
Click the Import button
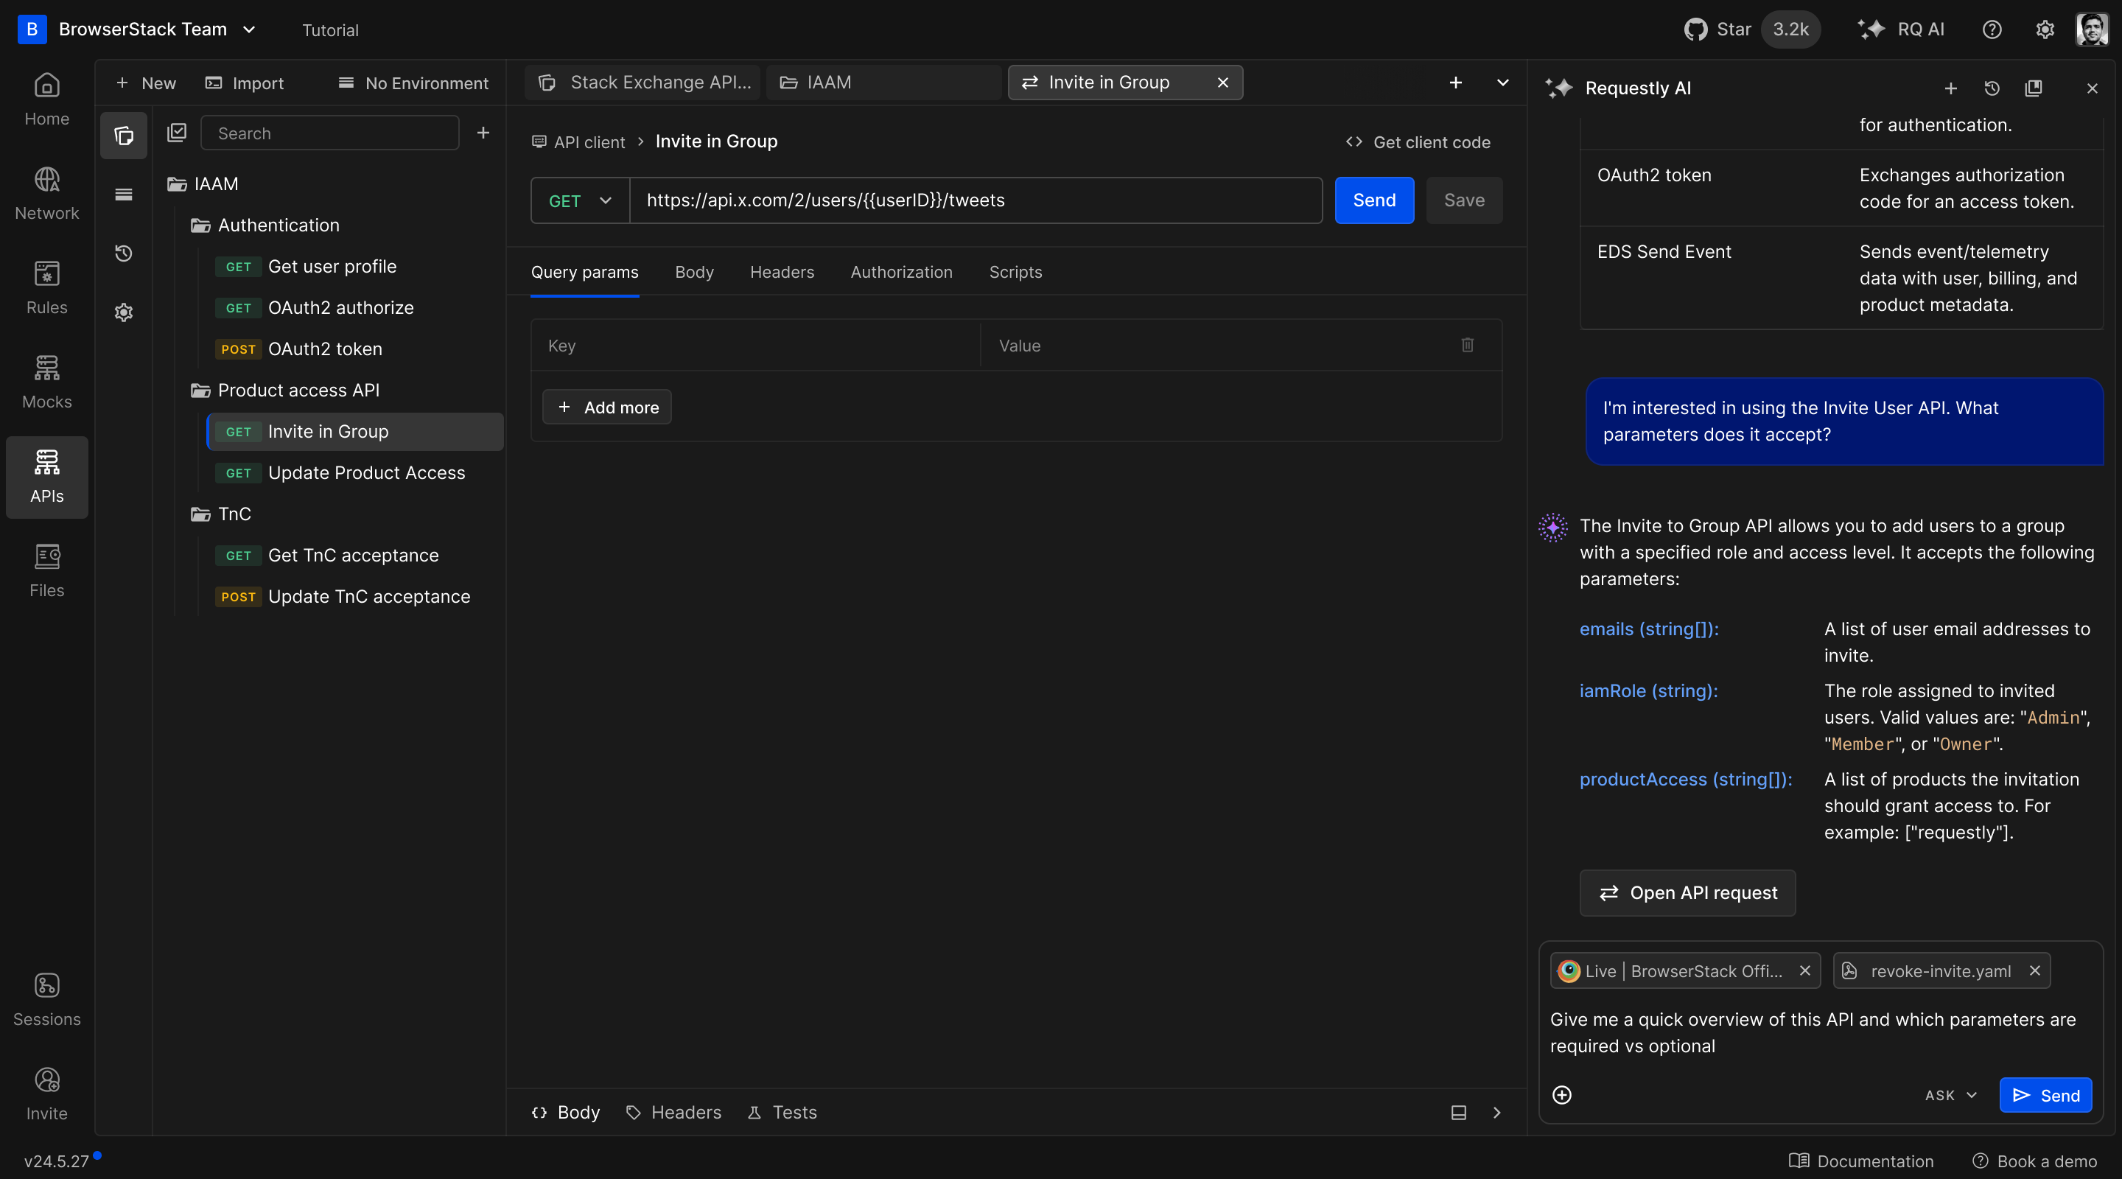click(245, 83)
